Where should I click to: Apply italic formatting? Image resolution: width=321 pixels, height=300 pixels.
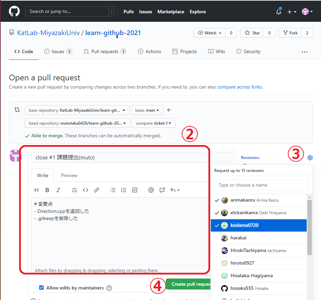(58, 190)
